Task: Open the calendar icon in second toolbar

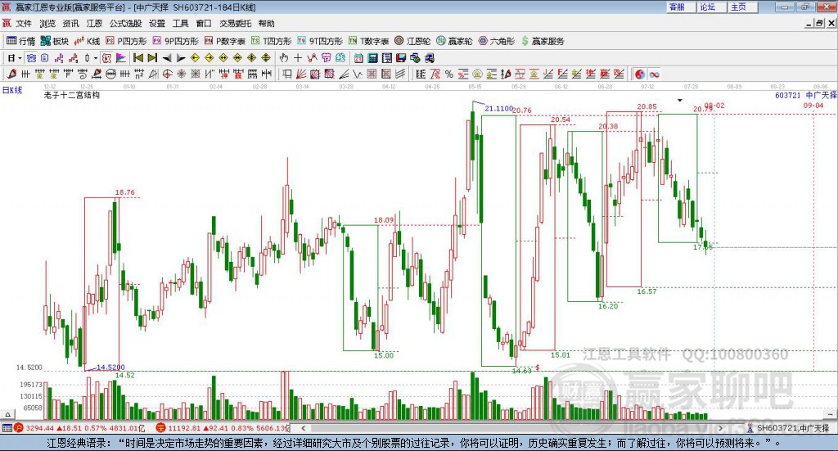Action: tap(358, 58)
